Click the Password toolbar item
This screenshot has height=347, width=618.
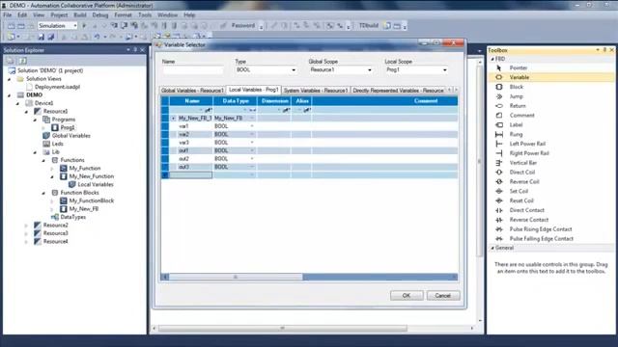click(242, 26)
